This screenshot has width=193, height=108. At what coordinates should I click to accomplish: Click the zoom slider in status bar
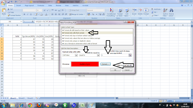(183, 101)
